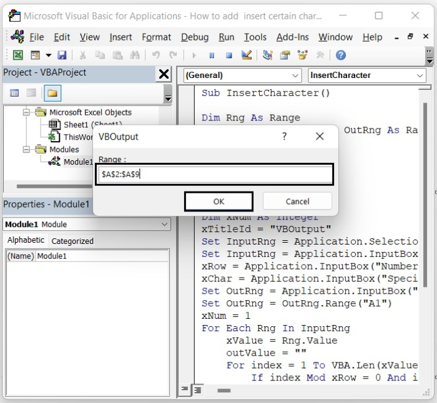This screenshot has height=403, width=437.
Task: Click the View Microsoft Excel toolbar icon
Action: click(18, 56)
